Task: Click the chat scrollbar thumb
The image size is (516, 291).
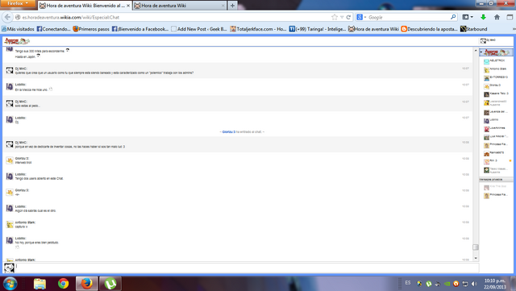Action: [x=476, y=247]
